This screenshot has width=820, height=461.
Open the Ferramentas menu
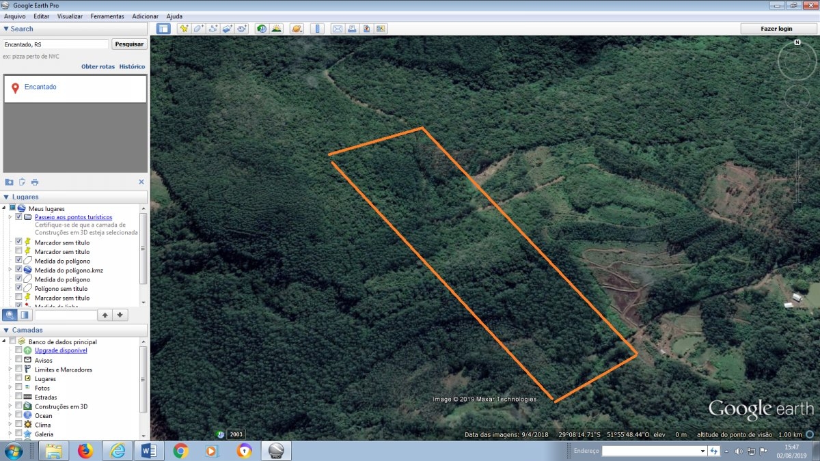107,16
